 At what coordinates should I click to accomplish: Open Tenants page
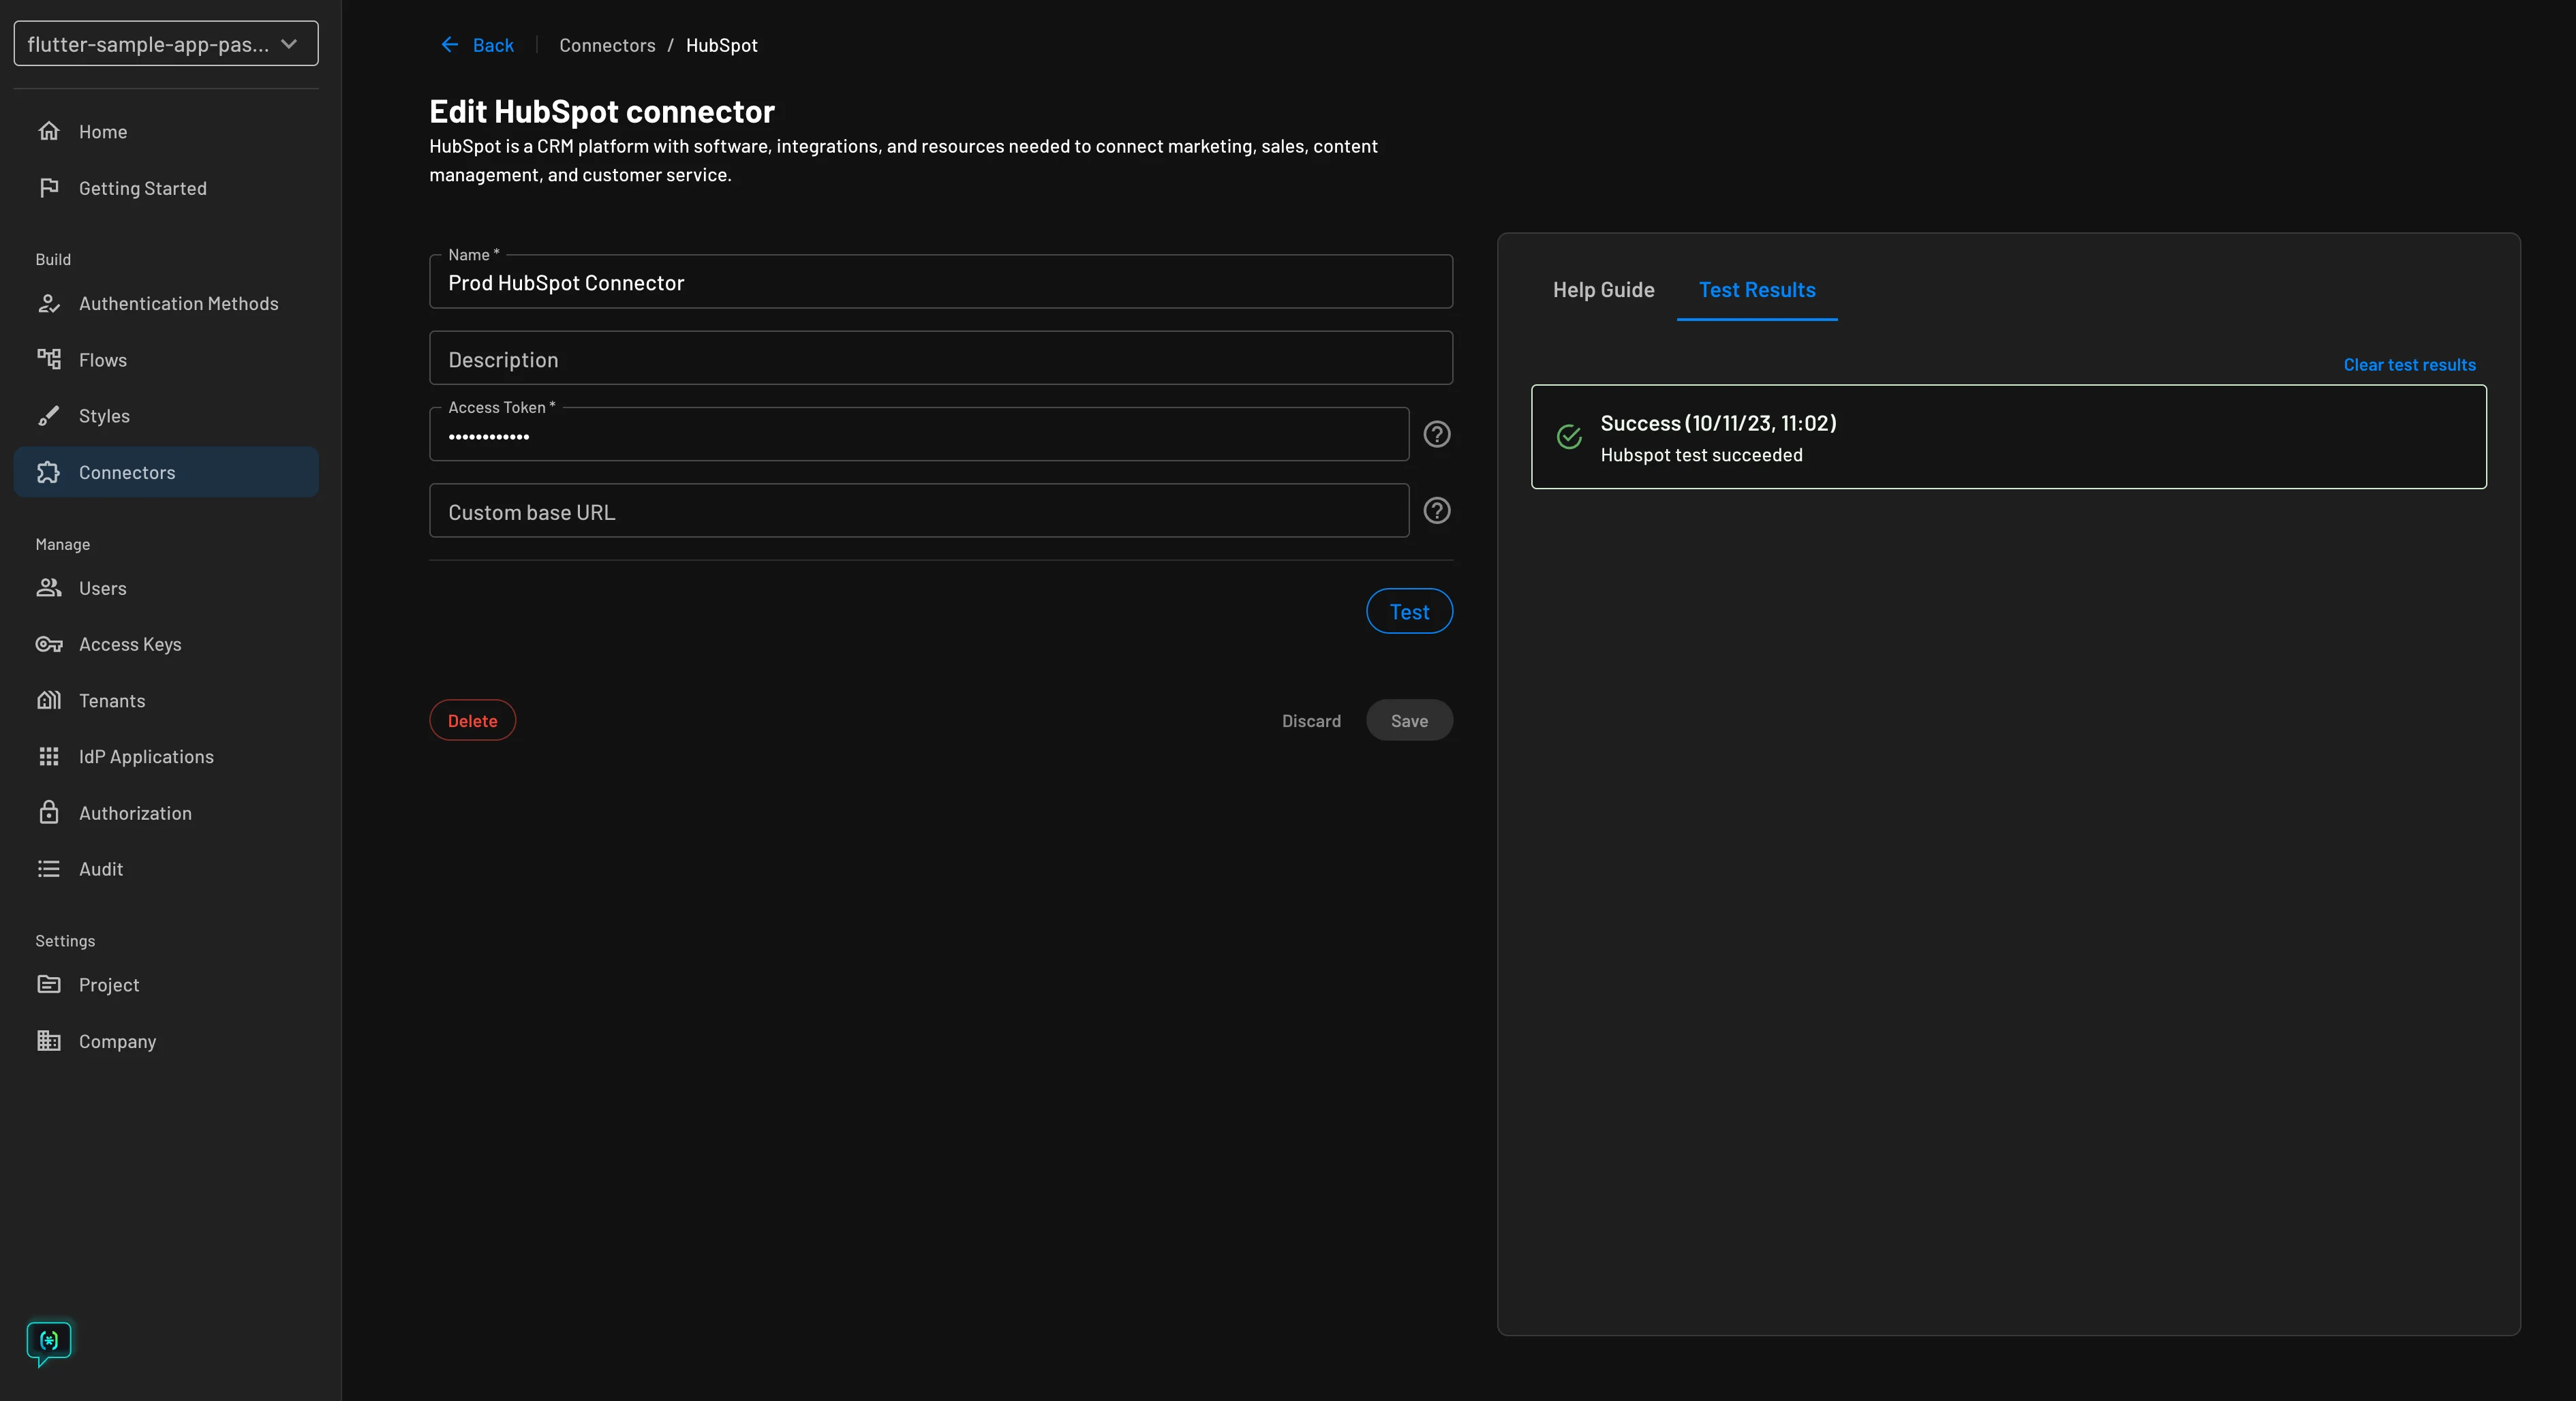pos(166,700)
